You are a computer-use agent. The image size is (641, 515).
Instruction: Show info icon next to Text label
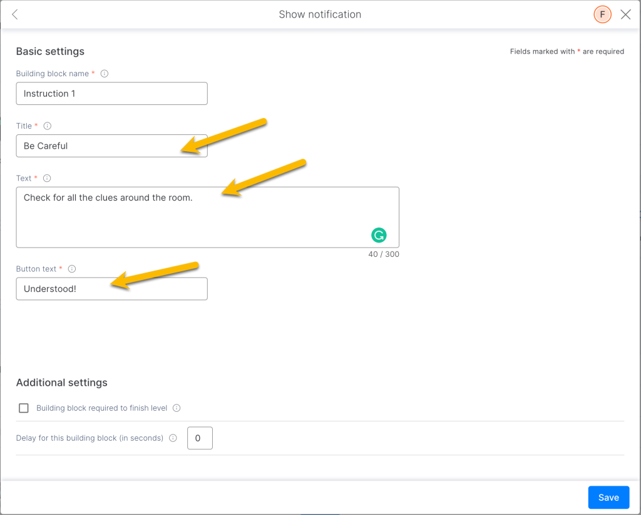(x=47, y=178)
